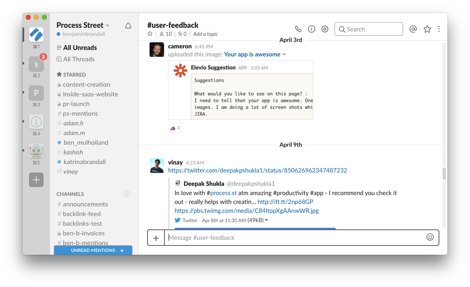Open the emoji picker smiley icon
Screen dimensions: 470x287
(430, 237)
